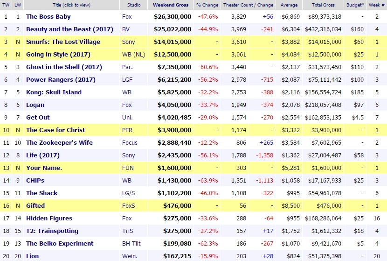Open the Lion title link
The height and width of the screenshot is (261, 387).
(x=32, y=256)
